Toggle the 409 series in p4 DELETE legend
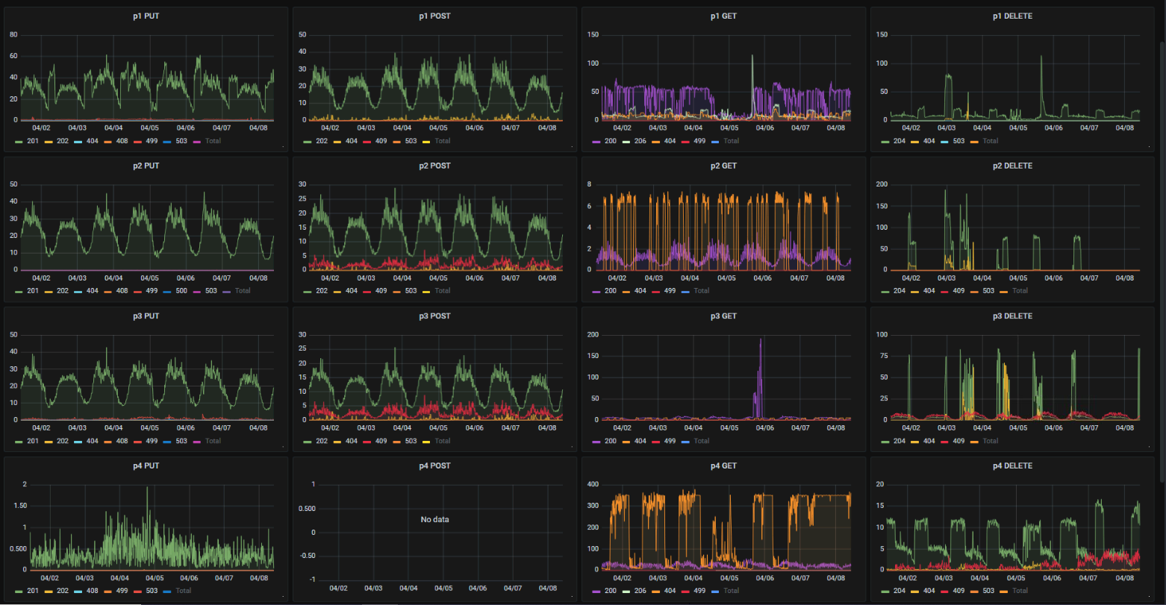 coord(958,591)
